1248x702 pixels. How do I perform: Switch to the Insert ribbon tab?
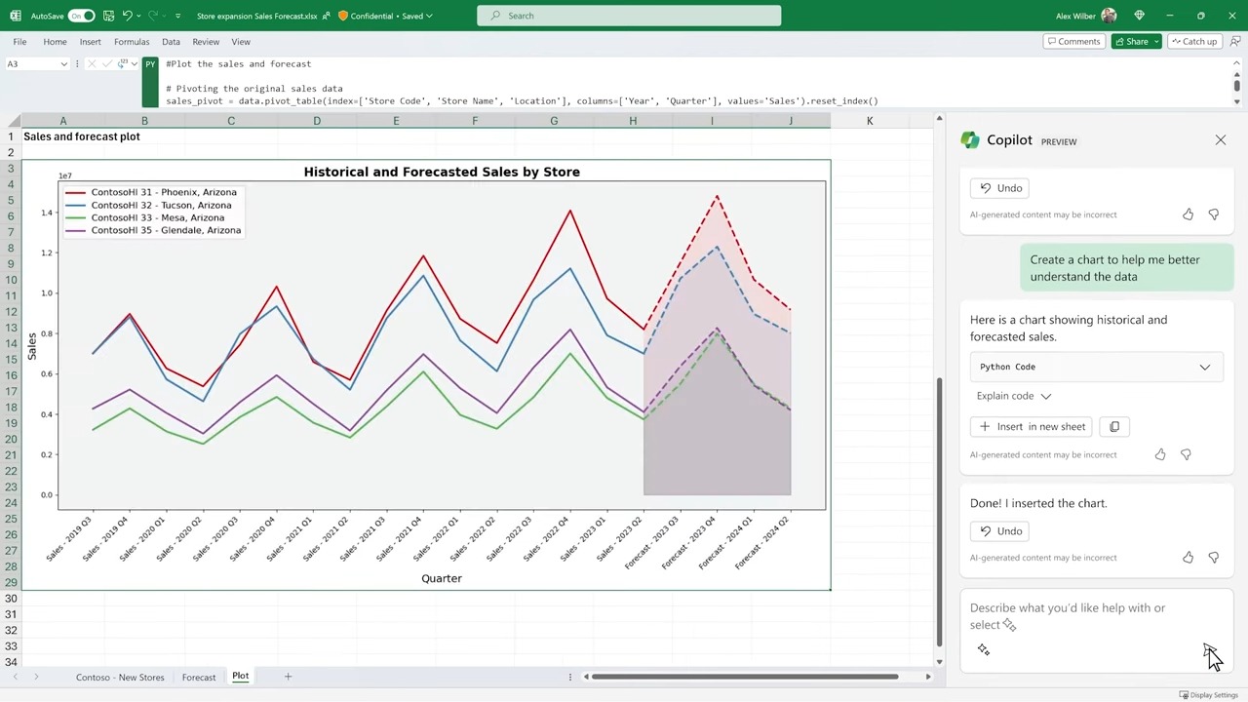tap(91, 42)
